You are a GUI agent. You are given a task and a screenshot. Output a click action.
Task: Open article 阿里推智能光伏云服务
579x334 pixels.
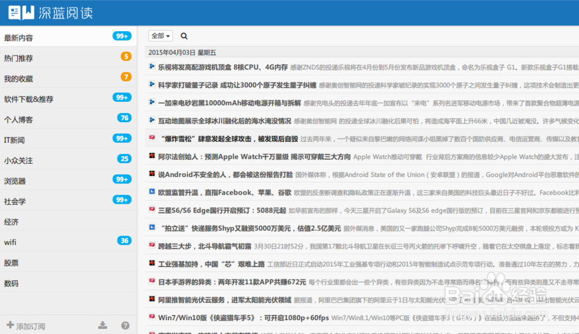coord(225,300)
